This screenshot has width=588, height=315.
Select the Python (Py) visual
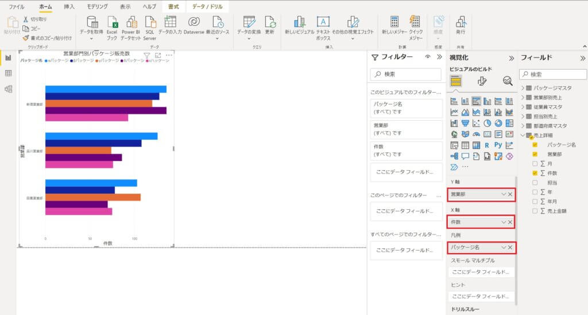[x=498, y=145]
